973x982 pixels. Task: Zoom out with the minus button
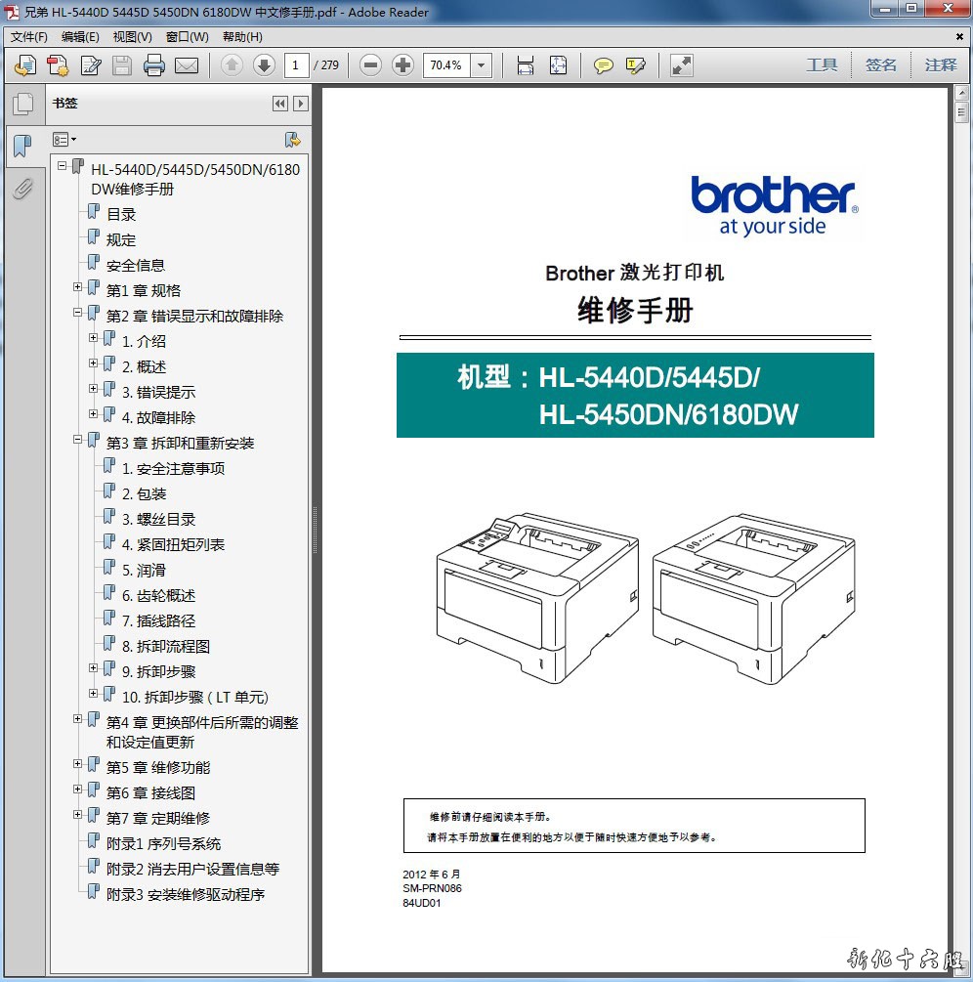(x=370, y=65)
